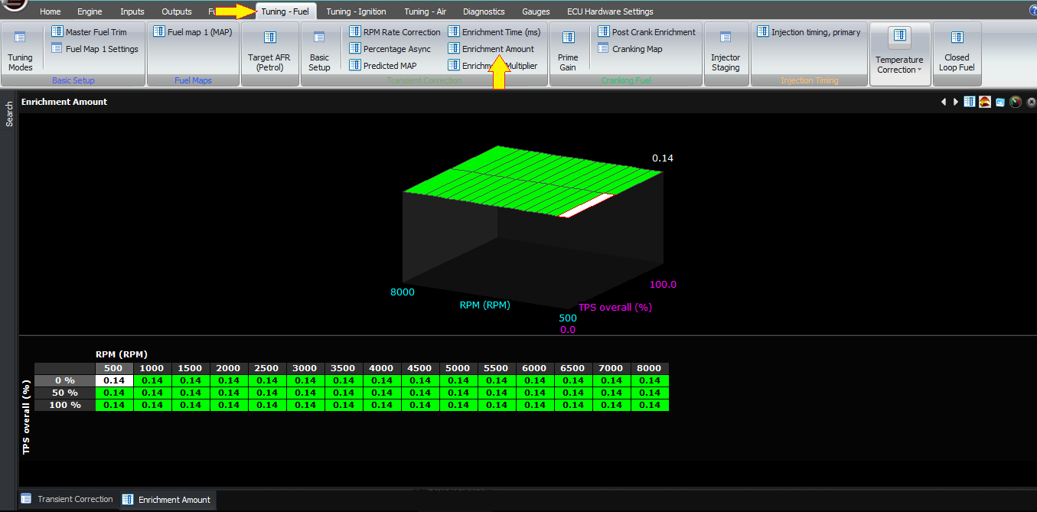Open Enrichment Time (ms) table
Screen dimensions: 1037x512
(x=494, y=32)
